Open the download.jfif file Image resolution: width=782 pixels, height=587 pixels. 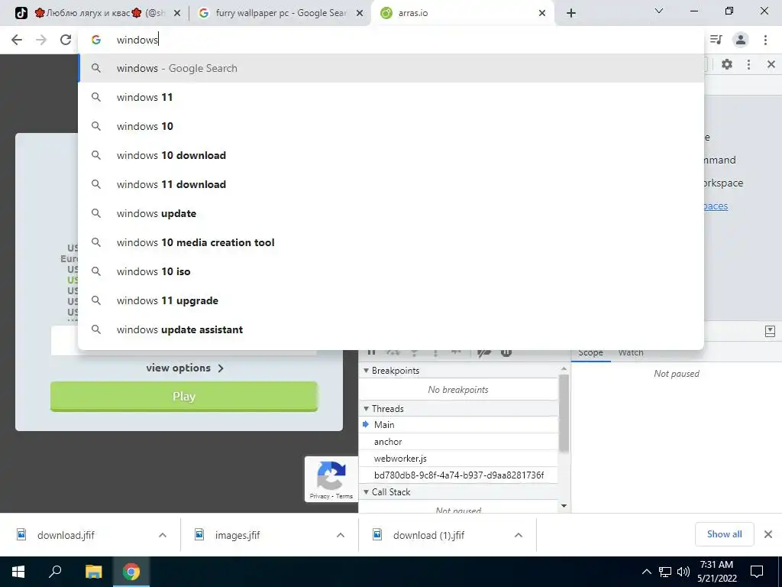point(66,535)
